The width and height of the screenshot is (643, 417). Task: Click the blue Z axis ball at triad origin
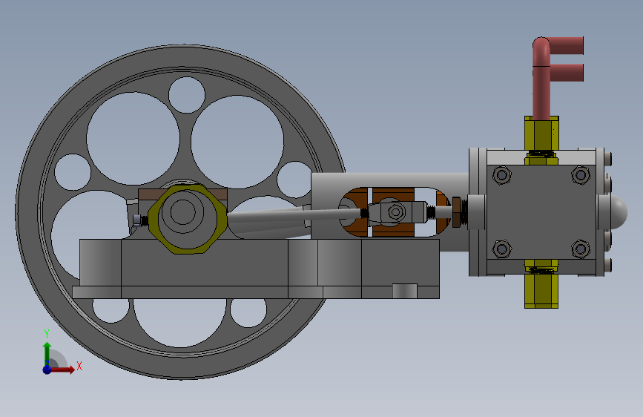47,370
